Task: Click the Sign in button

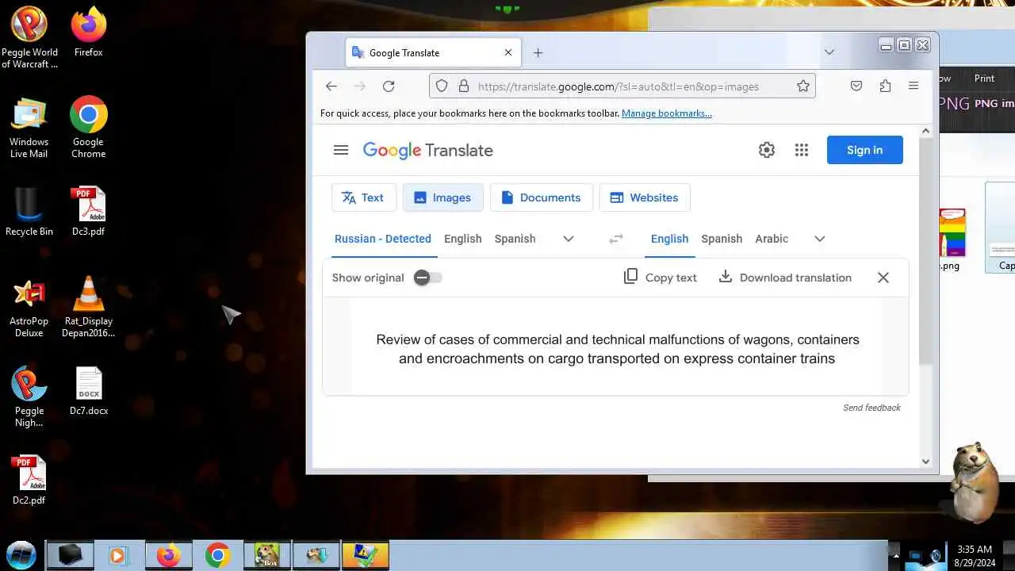Action: point(864,150)
